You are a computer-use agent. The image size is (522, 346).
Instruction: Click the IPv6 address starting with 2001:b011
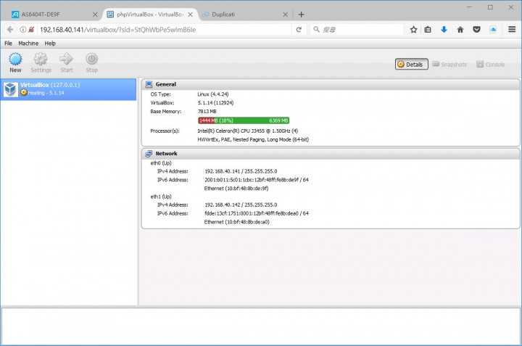[257, 180]
